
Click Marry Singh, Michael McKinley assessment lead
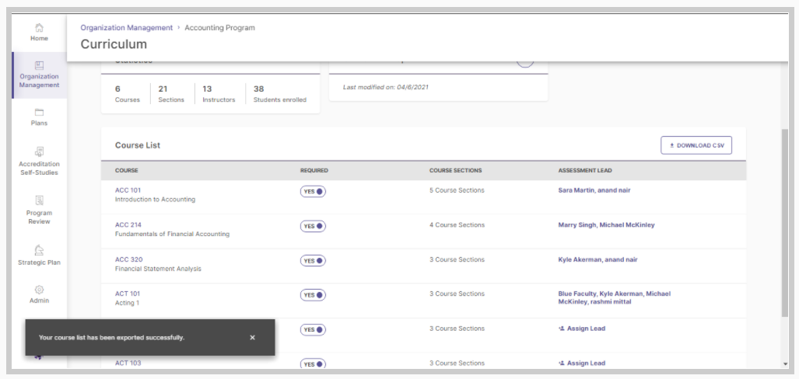pyautogui.click(x=606, y=225)
